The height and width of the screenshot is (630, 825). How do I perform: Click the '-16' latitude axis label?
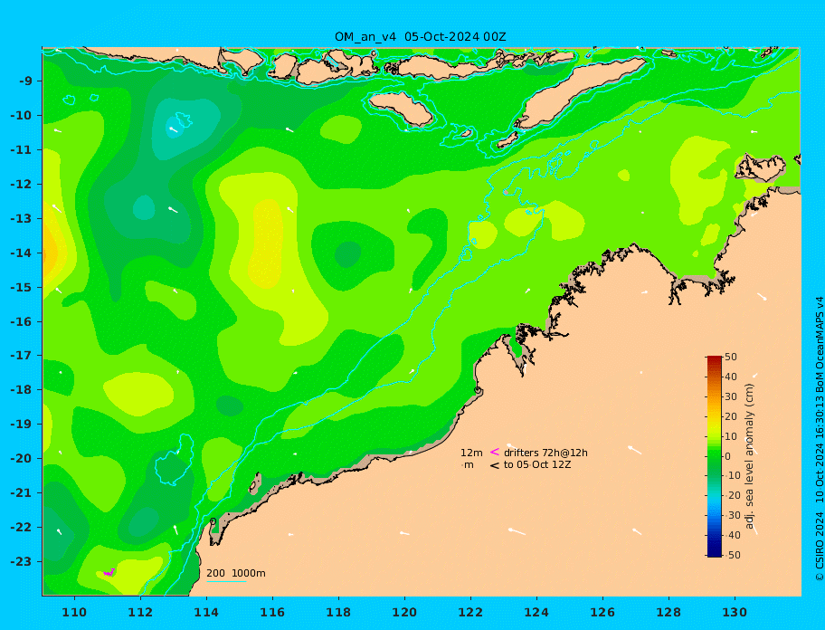tap(22, 321)
